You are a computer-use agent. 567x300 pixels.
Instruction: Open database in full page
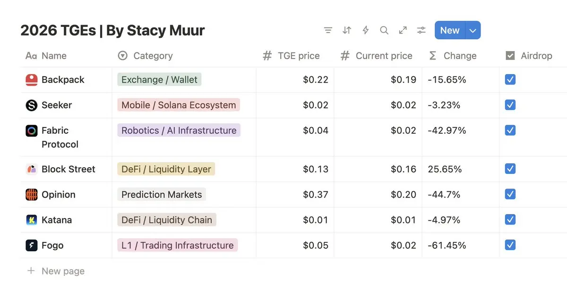point(403,30)
